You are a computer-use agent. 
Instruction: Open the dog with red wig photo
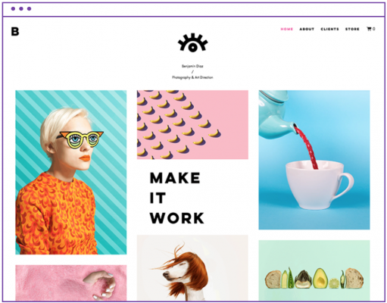tap(192, 268)
